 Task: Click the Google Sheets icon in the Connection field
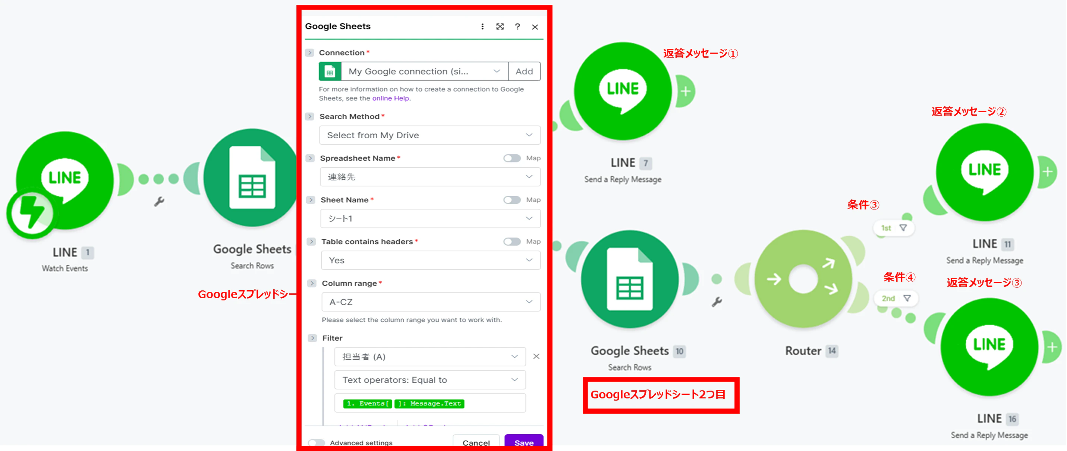[x=330, y=71]
